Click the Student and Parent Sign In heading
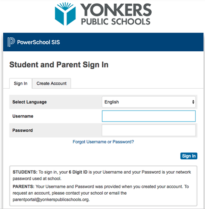This screenshot has width=205, height=209. 59,64
